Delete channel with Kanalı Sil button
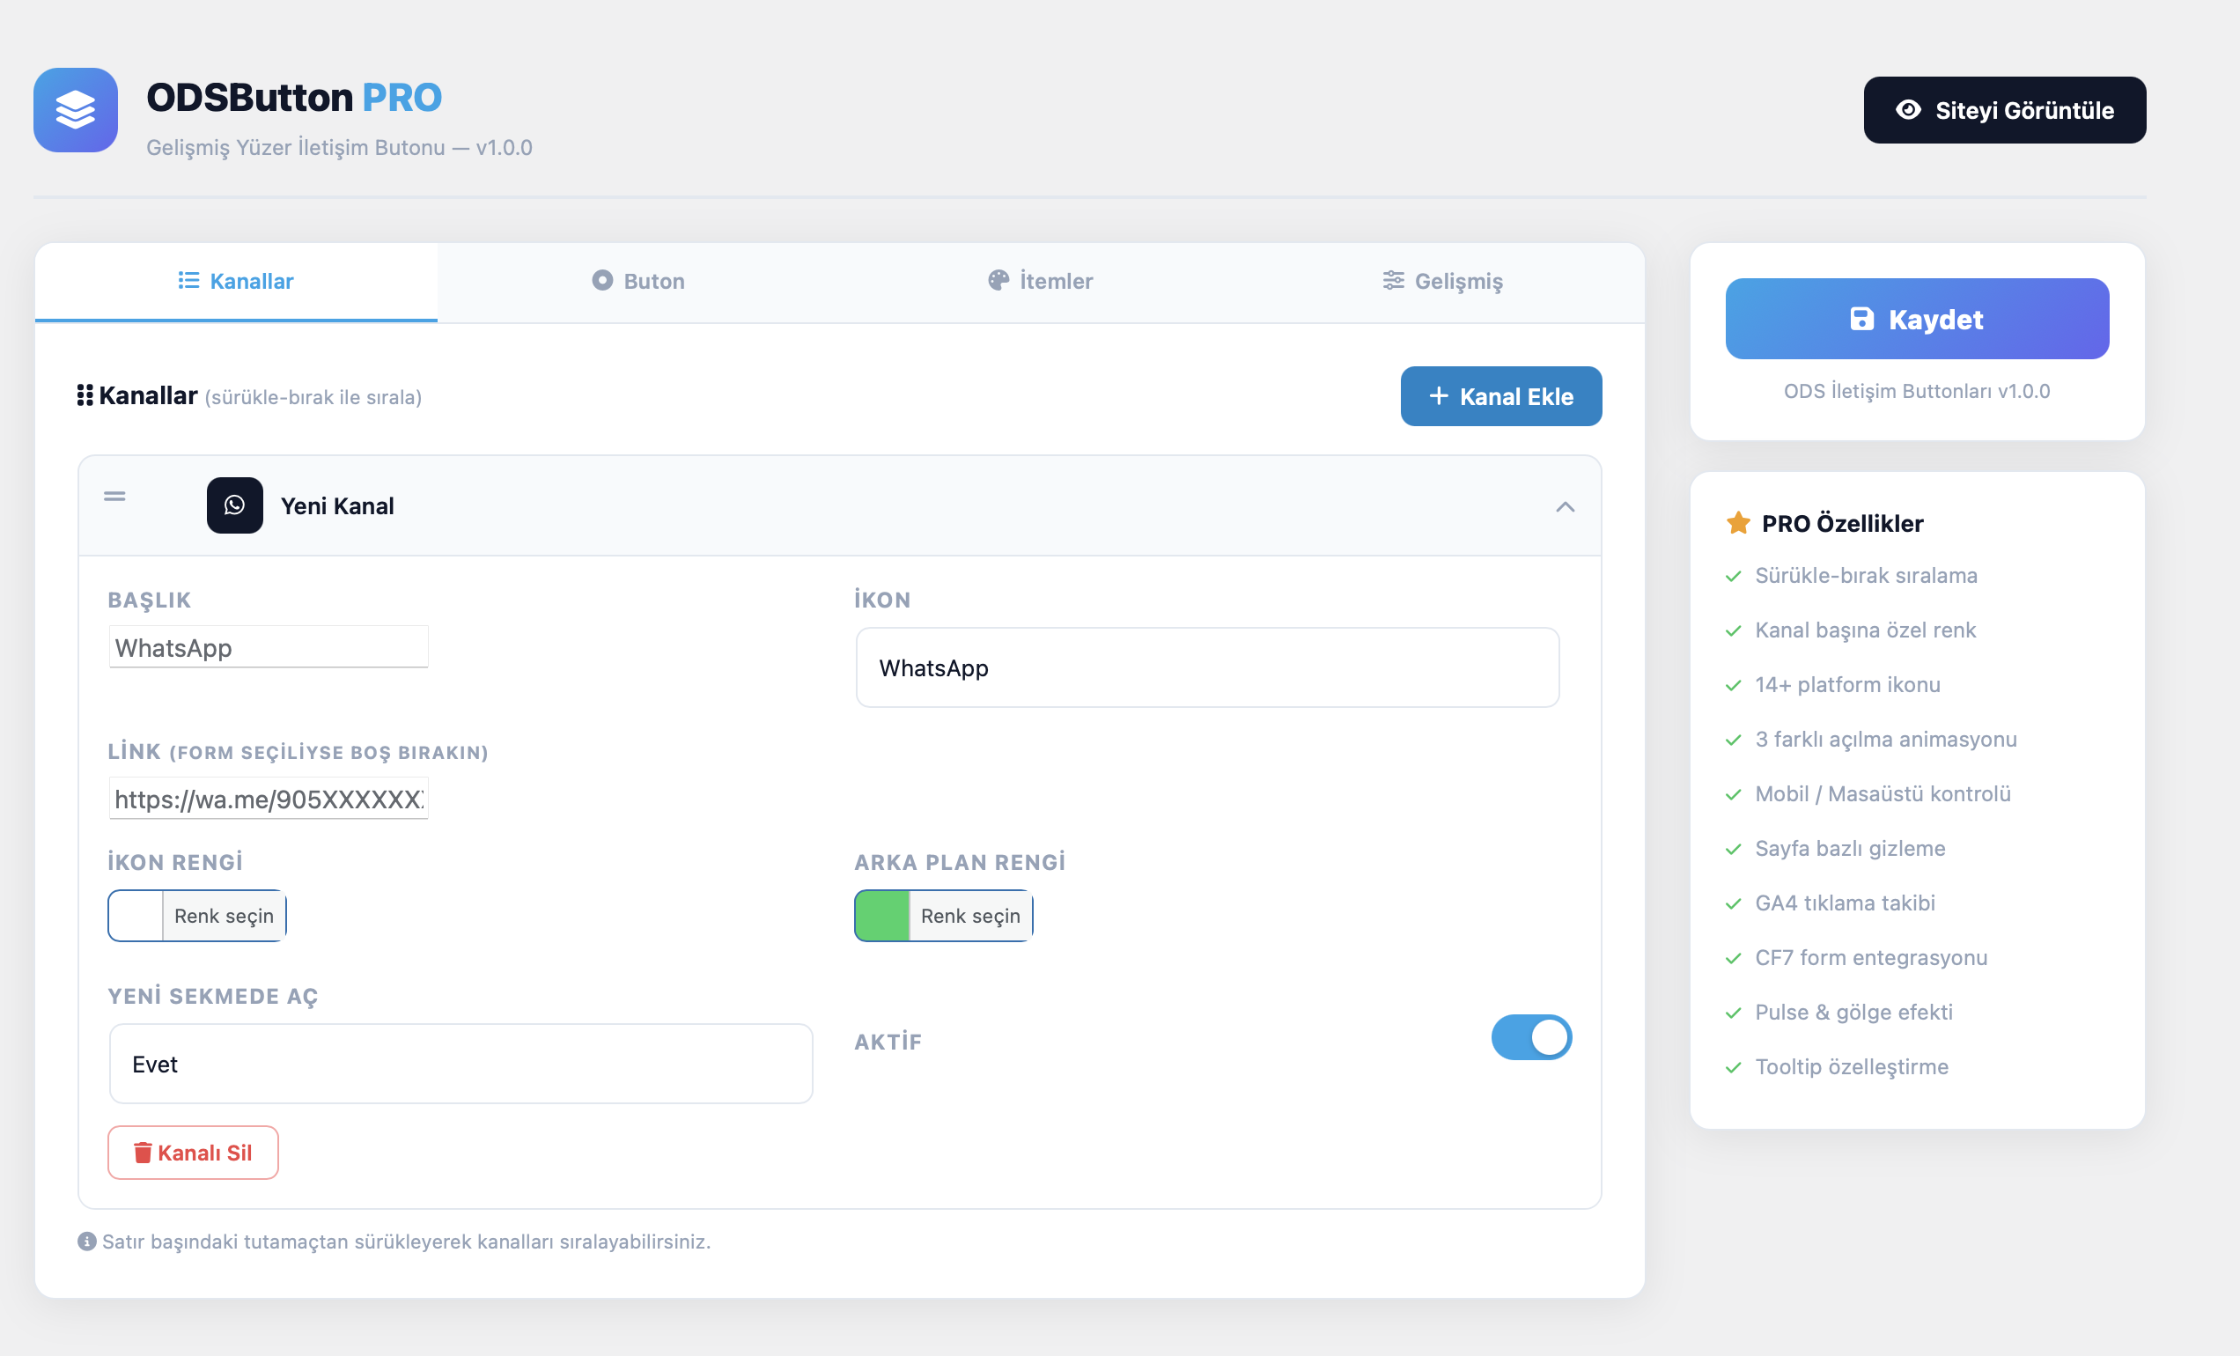This screenshot has width=2240, height=1356. click(x=193, y=1153)
